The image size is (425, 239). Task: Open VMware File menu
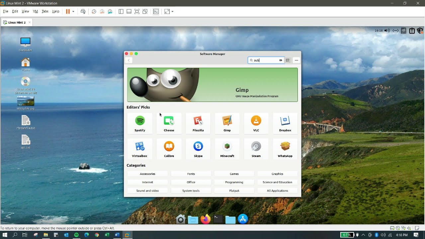click(6, 11)
